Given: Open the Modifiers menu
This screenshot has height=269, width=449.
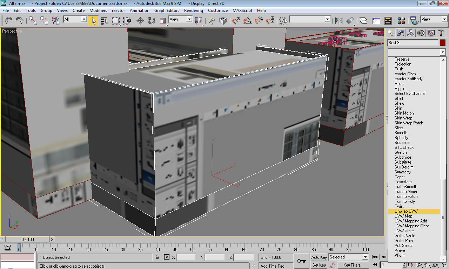Looking at the screenshot, I should click(98, 11).
